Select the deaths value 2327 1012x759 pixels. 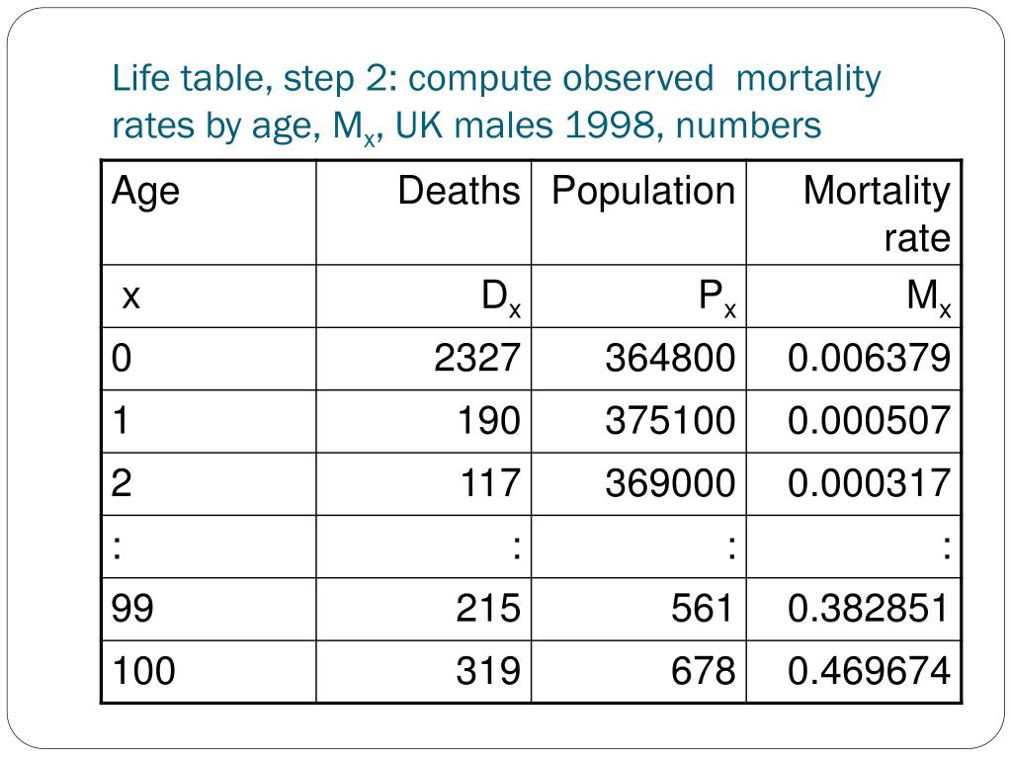tap(477, 358)
